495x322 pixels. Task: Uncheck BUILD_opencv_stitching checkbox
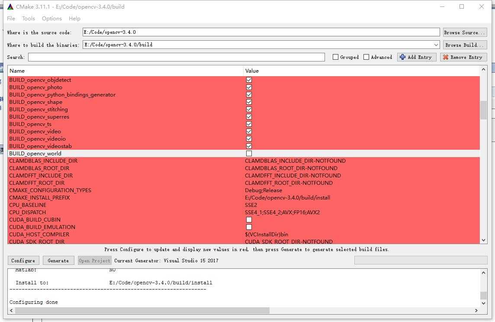[x=249, y=109]
